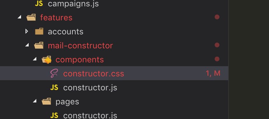The height and width of the screenshot is (119, 269).
Task: Open constructor.js under the pages folder
Action: point(90,115)
